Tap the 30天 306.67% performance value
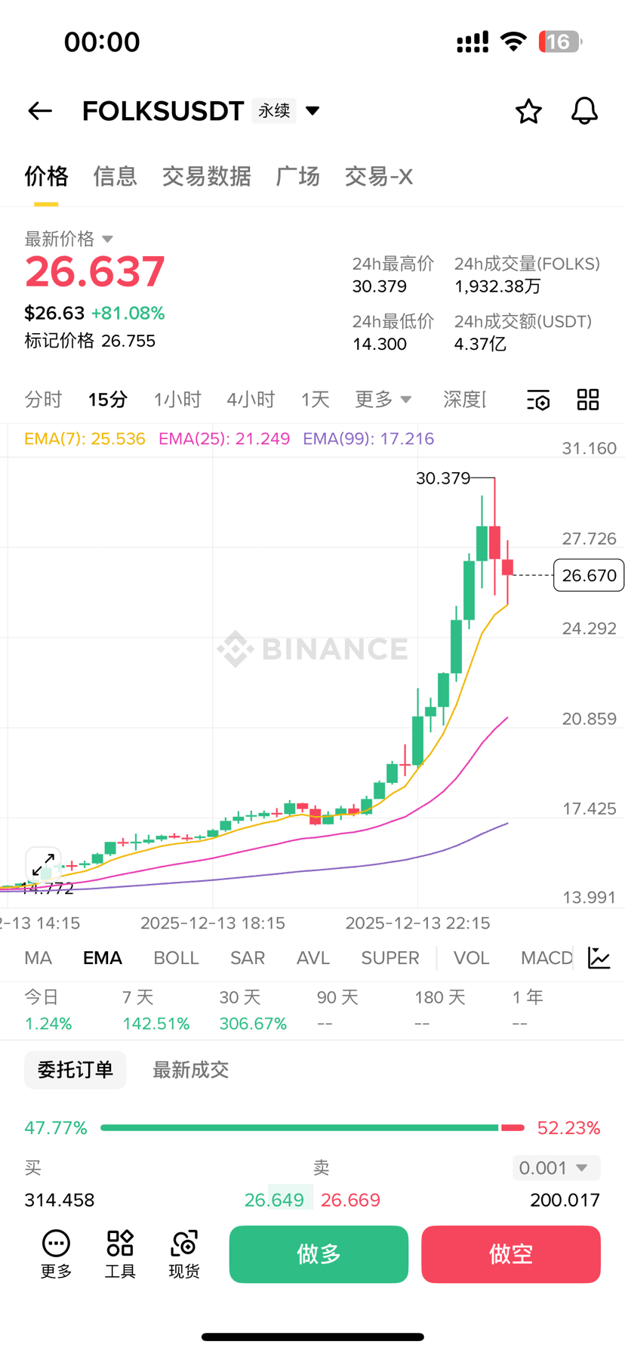625x1354 pixels. tap(253, 1024)
